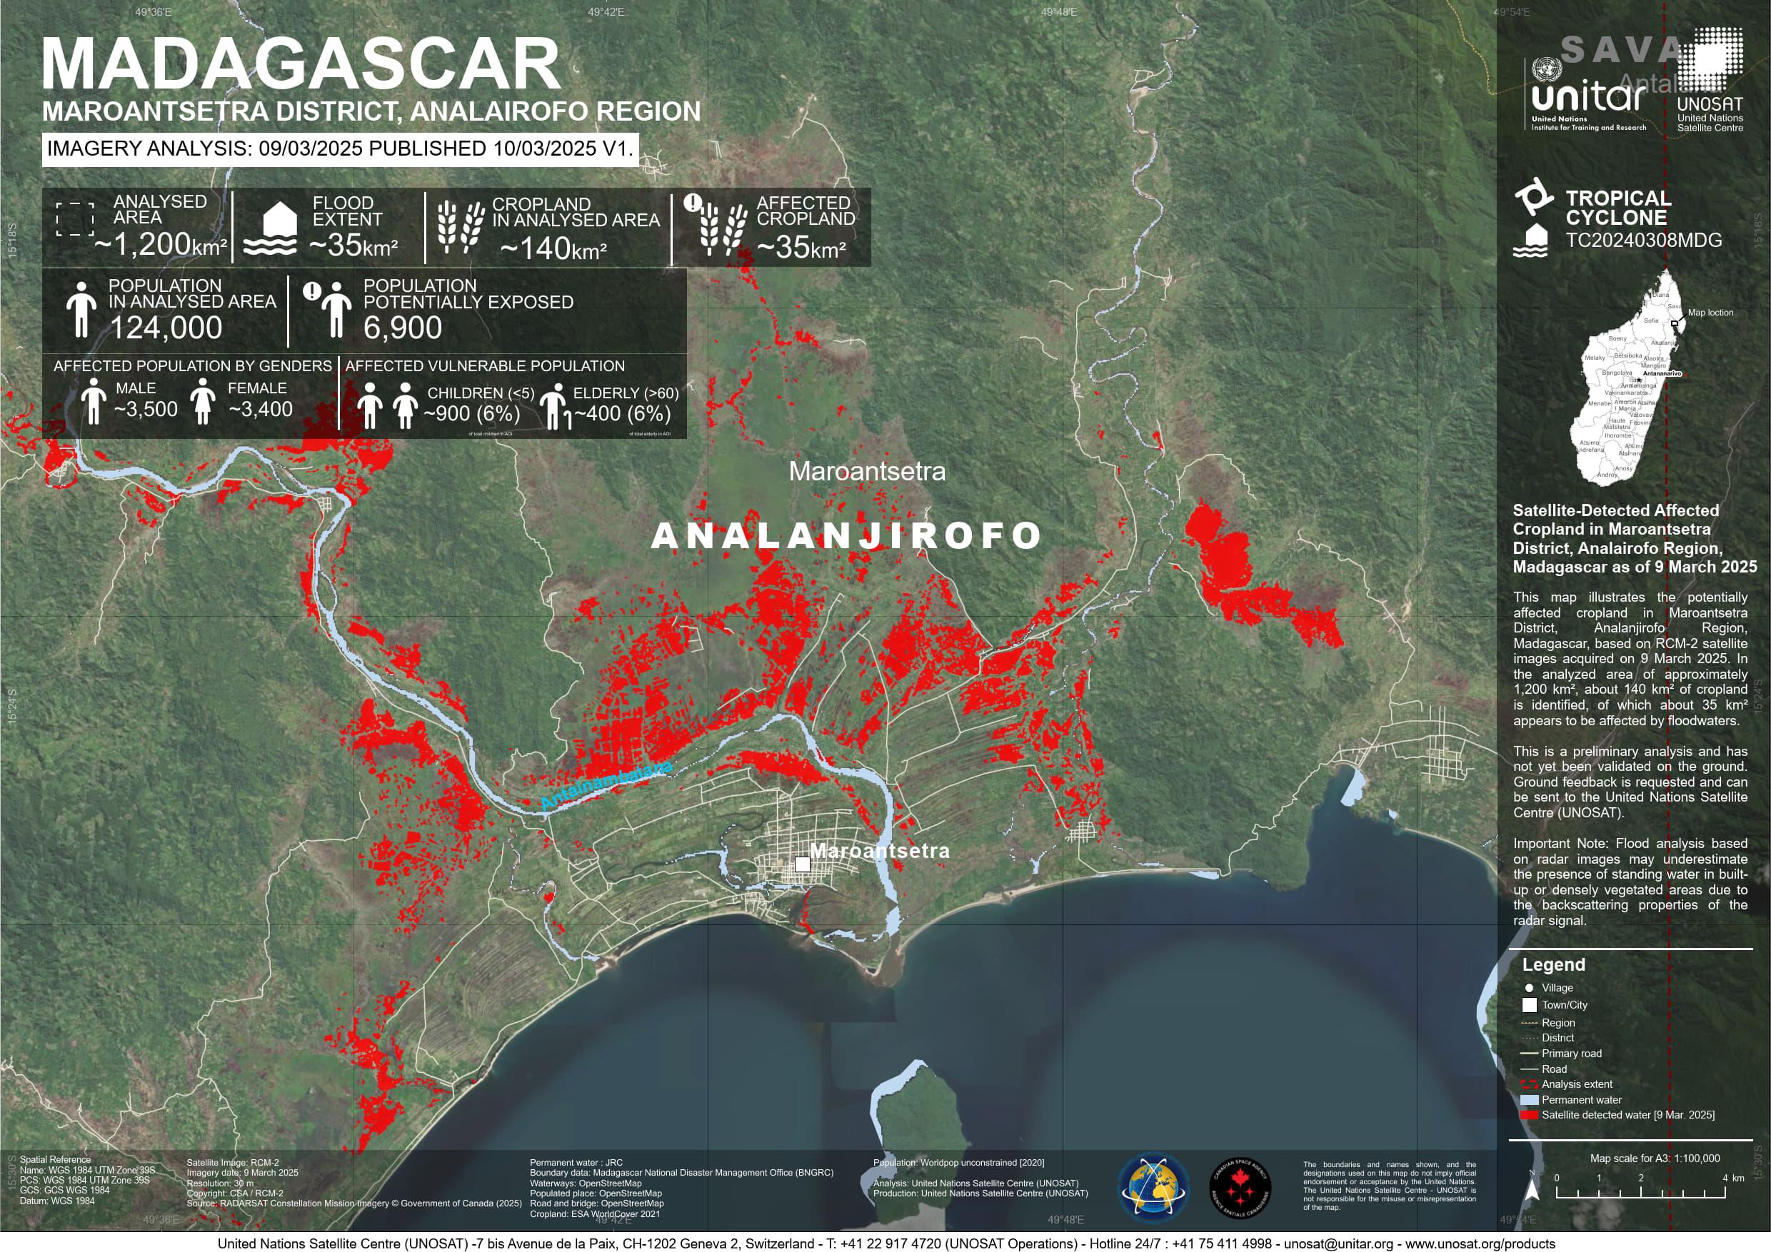Image resolution: width=1771 pixels, height=1252 pixels.
Task: Click the female figure icon
Action: [x=203, y=401]
